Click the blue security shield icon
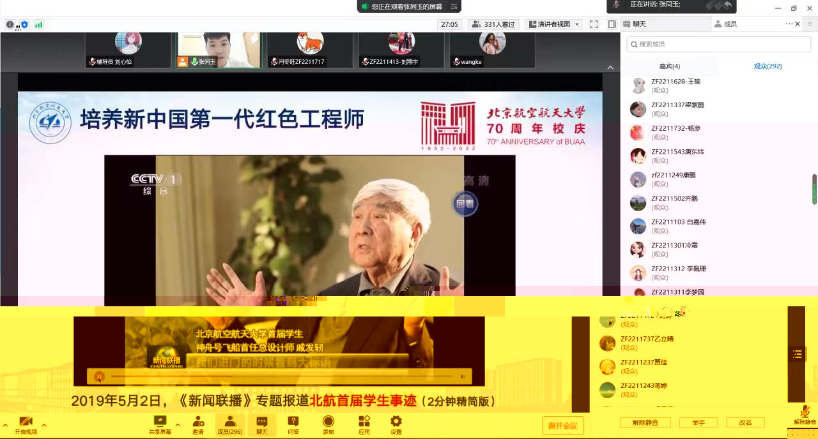 coord(24,24)
